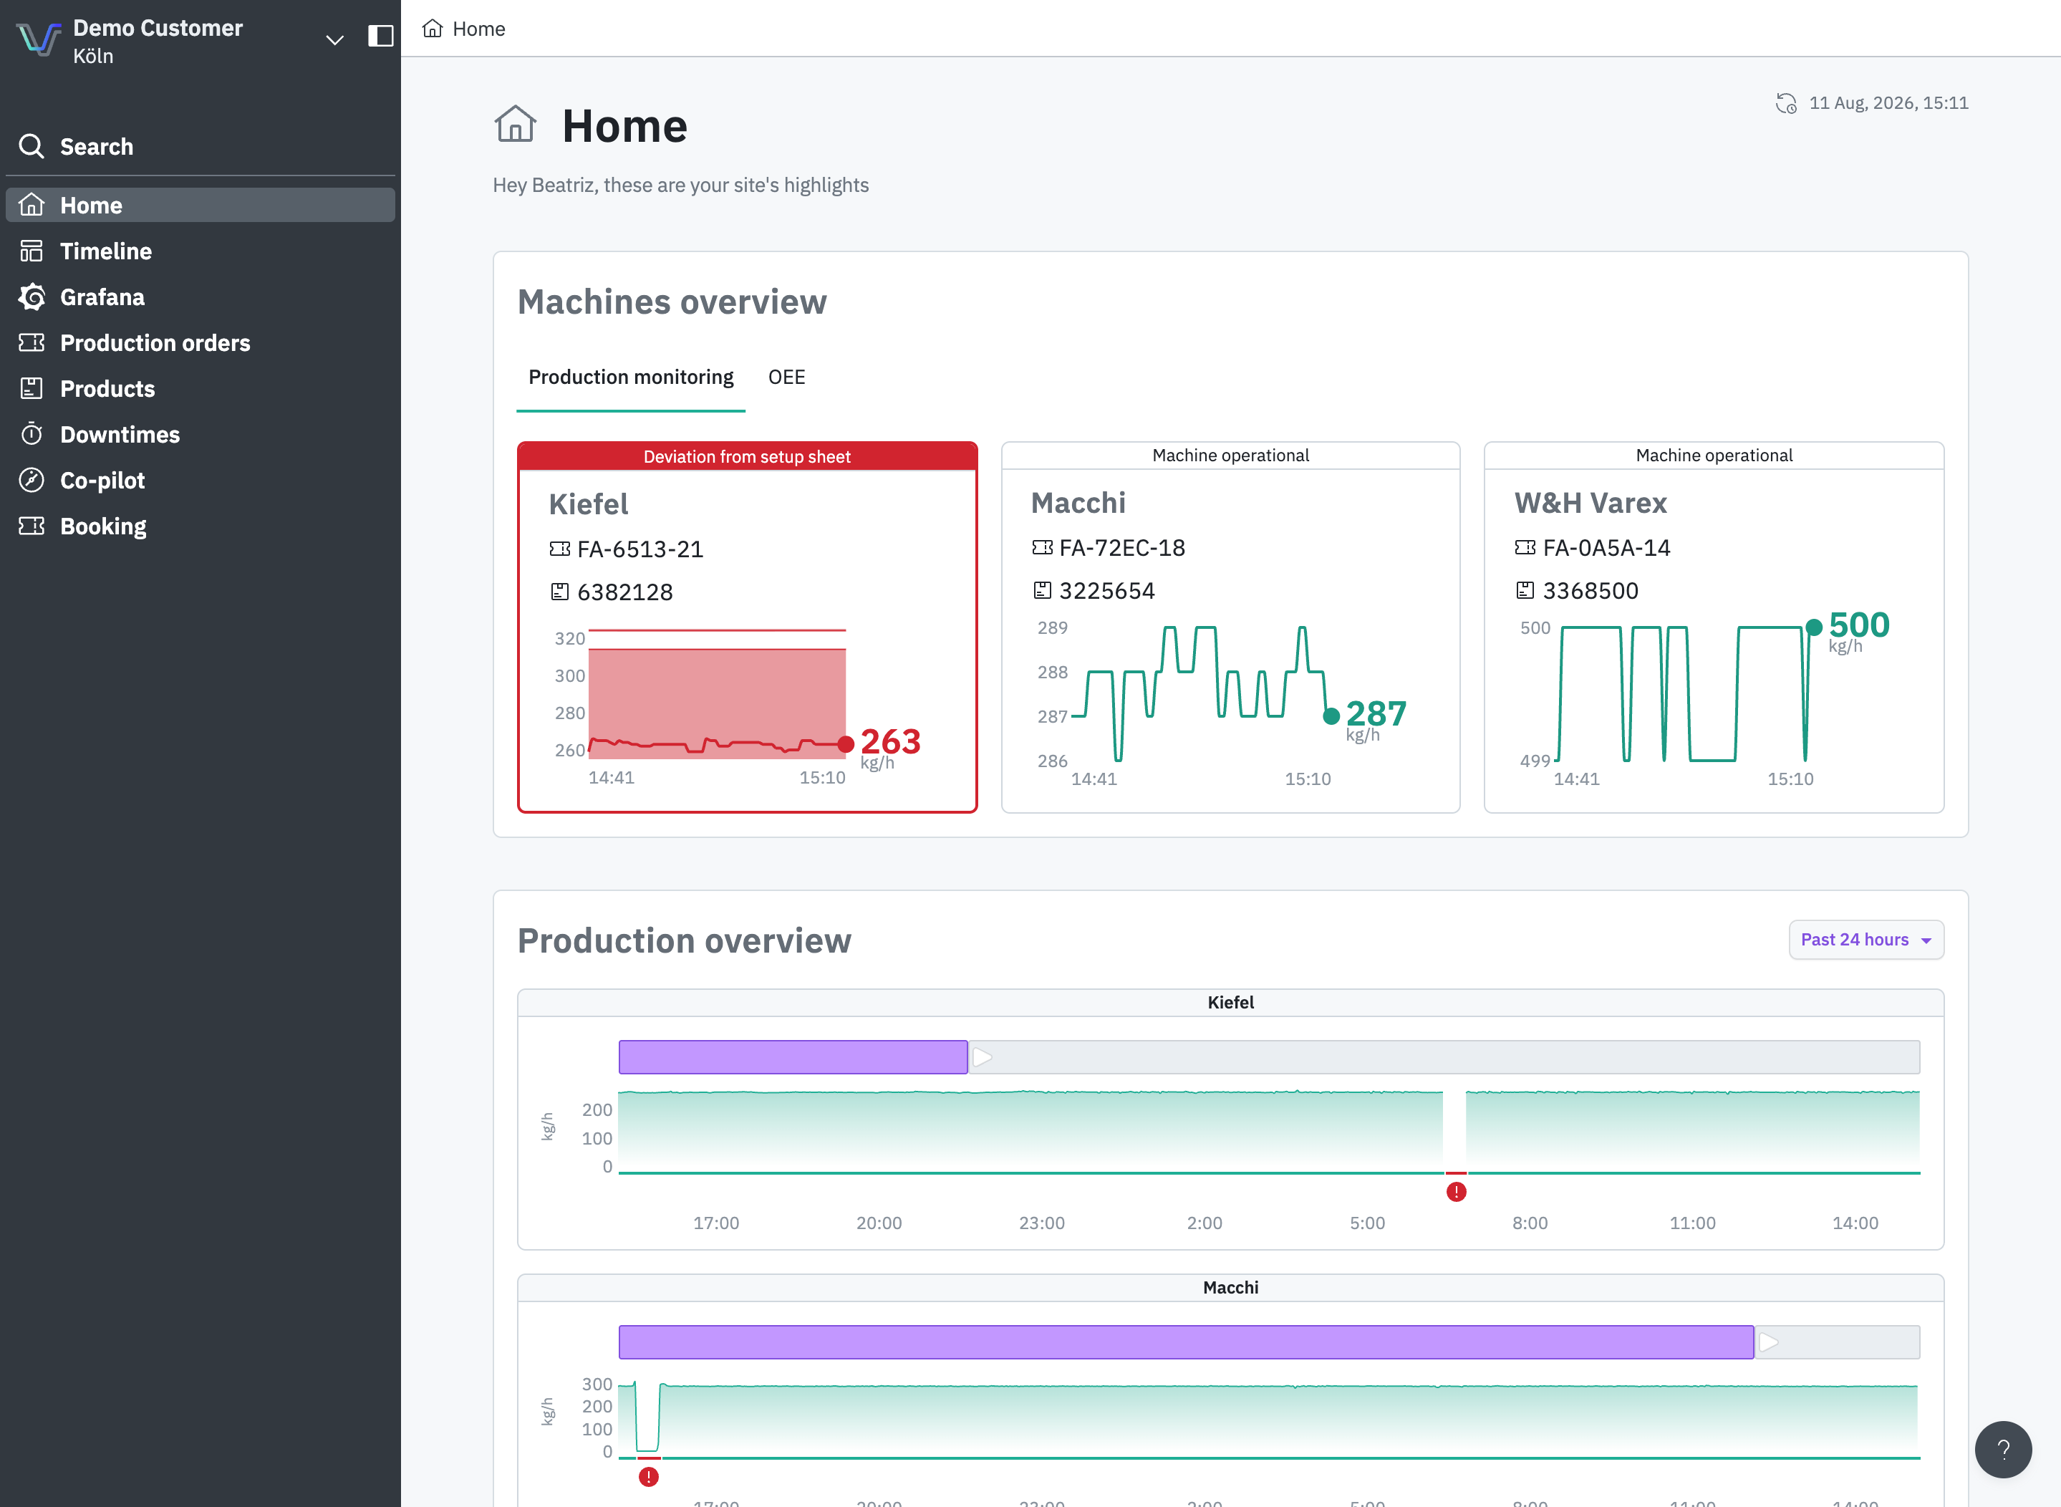
Task: Click the breadcrumb home icon
Action: tap(433, 28)
